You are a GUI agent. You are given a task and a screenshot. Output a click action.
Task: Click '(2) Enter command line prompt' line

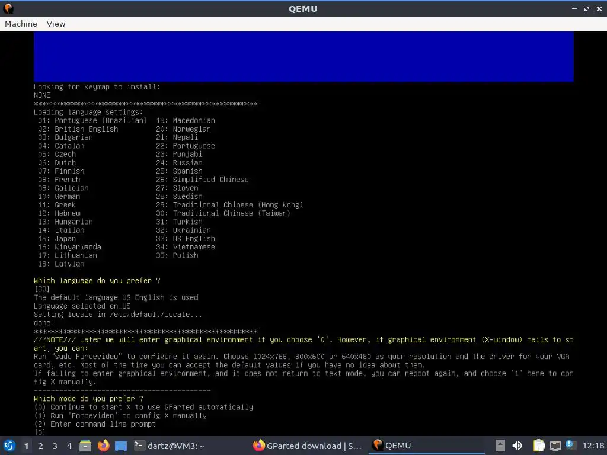point(94,424)
